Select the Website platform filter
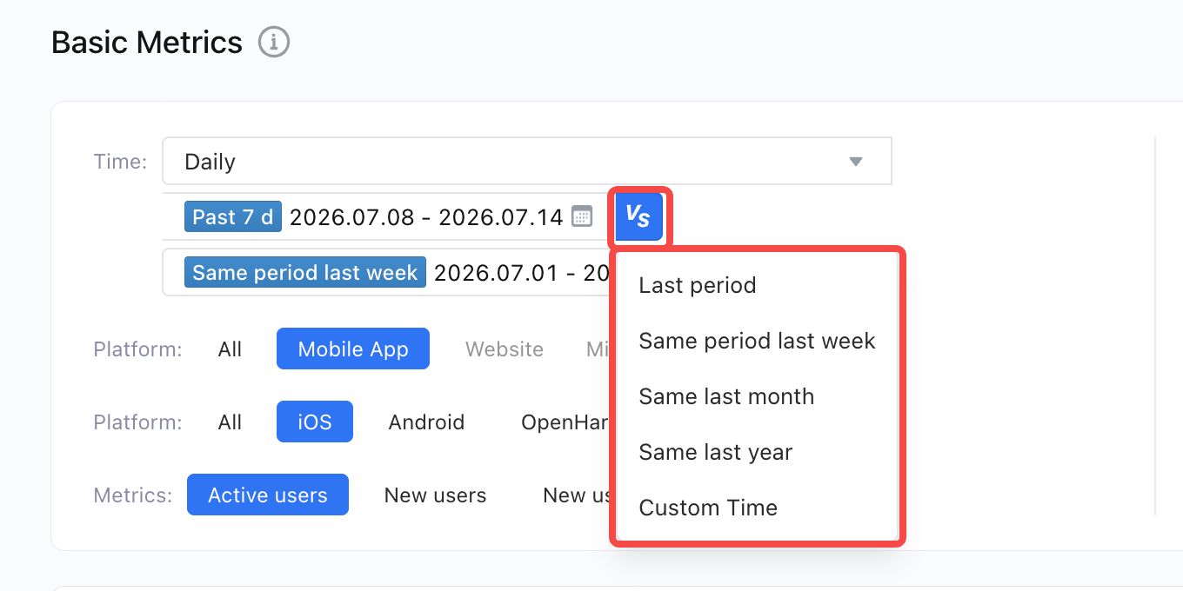This screenshot has height=591, width=1183. click(505, 349)
